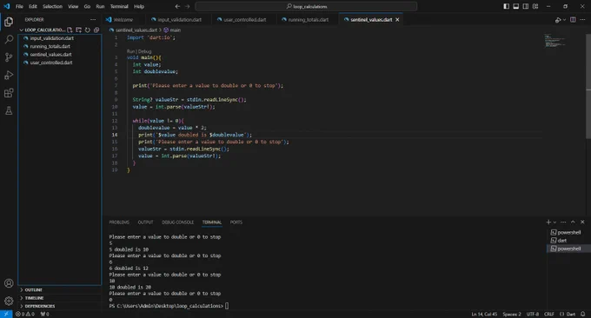Open the Testing flask view
Viewport: 591px width, 318px height.
(9, 110)
